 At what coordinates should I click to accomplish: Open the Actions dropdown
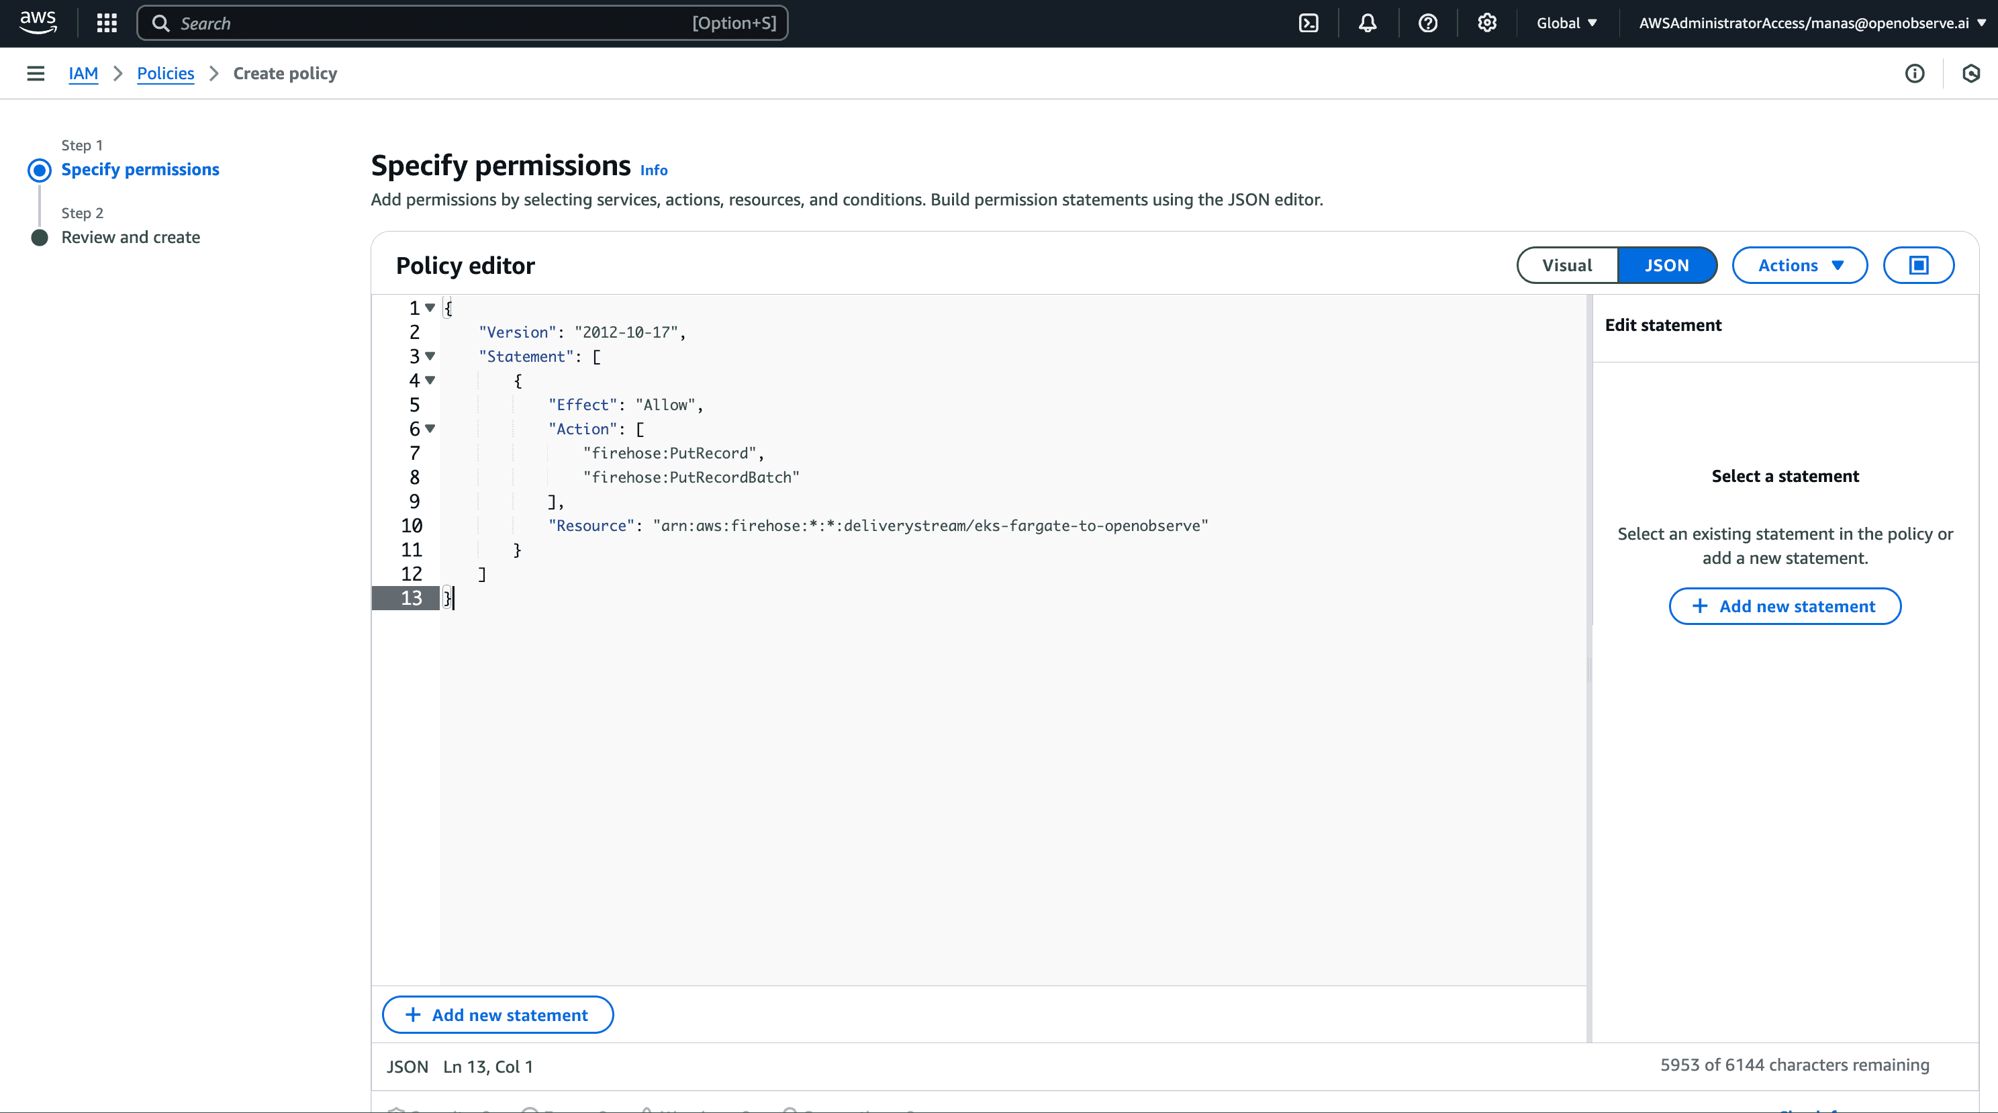1799,265
